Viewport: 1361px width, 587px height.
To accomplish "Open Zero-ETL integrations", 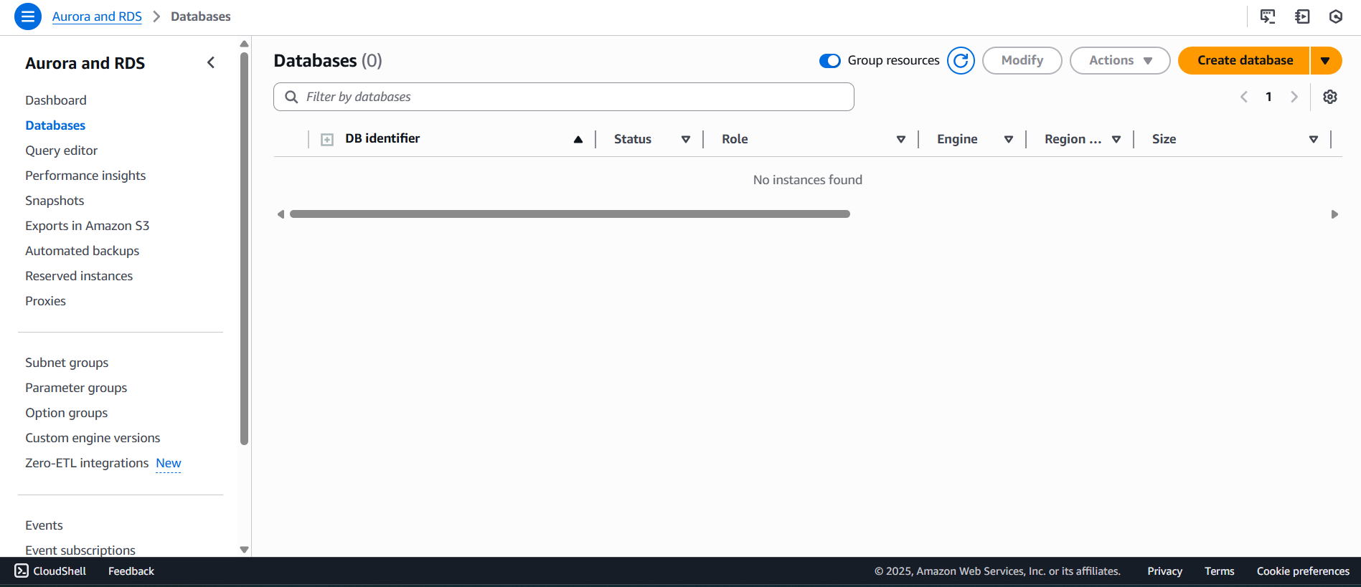I will click(x=87, y=463).
